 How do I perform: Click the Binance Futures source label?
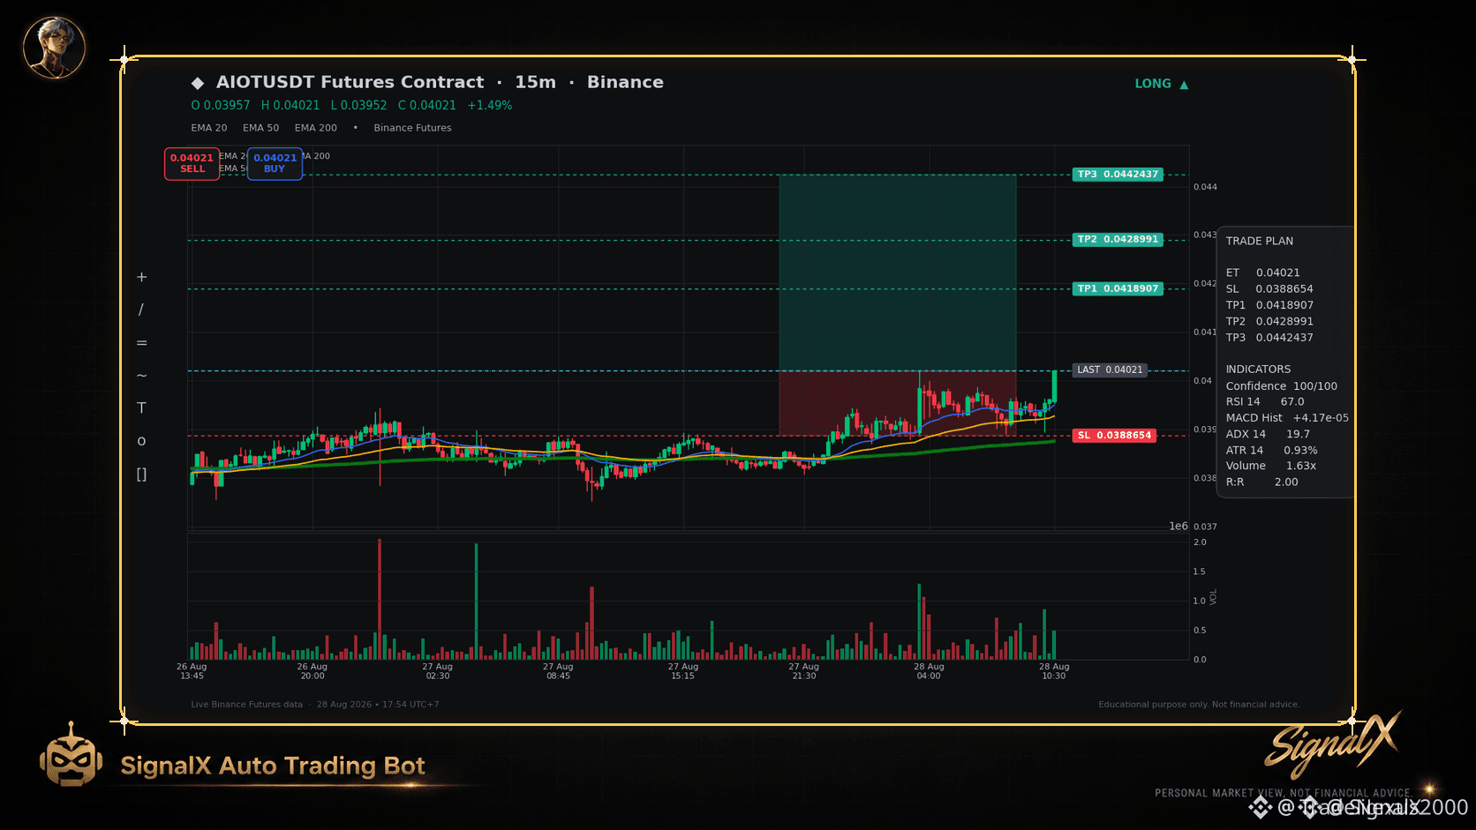pos(412,128)
